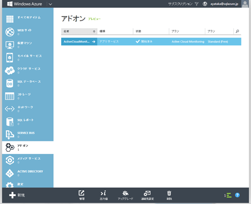Click the subscription filter funnel icon
Image resolution: width=251 pixels, height=204 pixels.
(197, 4)
